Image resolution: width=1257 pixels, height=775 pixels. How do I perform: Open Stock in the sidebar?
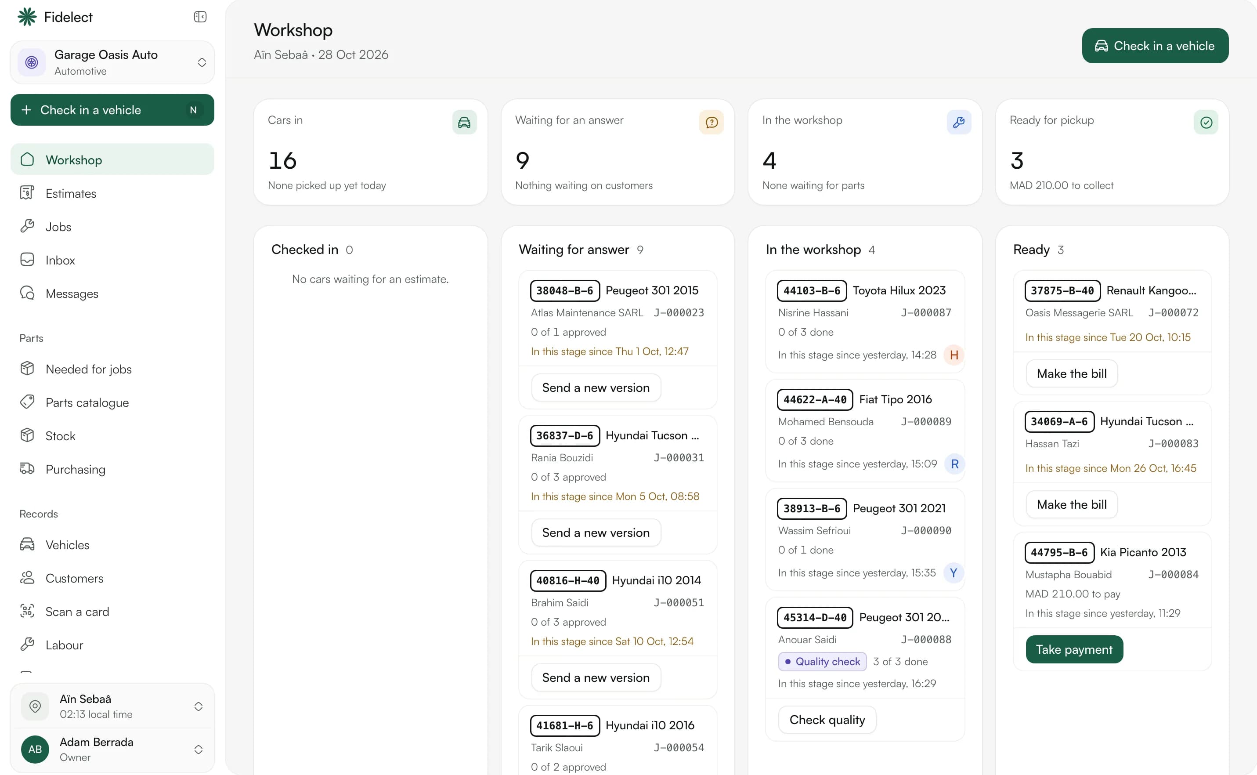[112, 436]
